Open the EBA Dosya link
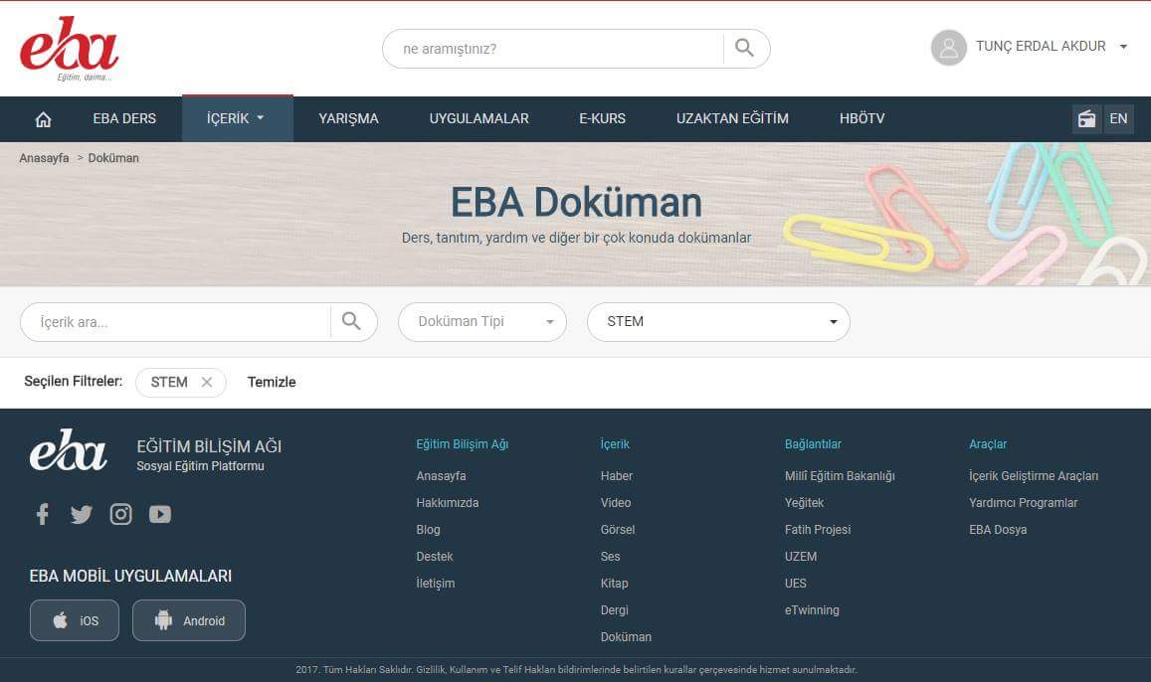1151x682 pixels. coord(998,530)
